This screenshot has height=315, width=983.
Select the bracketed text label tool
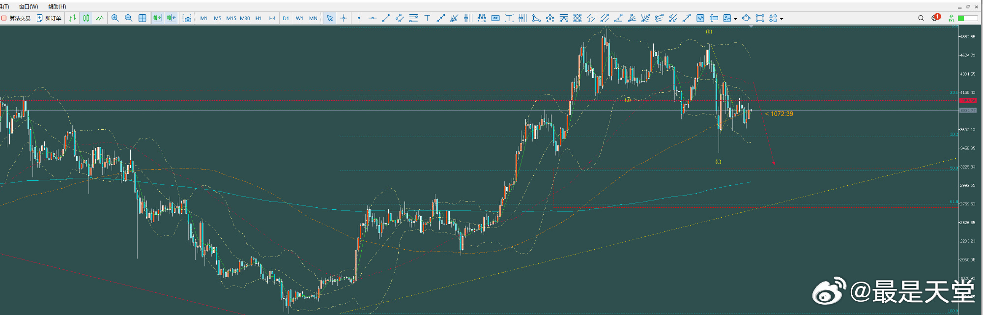(509, 18)
